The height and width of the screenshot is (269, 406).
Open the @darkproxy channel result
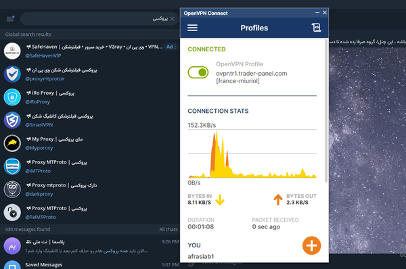pyautogui.click(x=89, y=189)
